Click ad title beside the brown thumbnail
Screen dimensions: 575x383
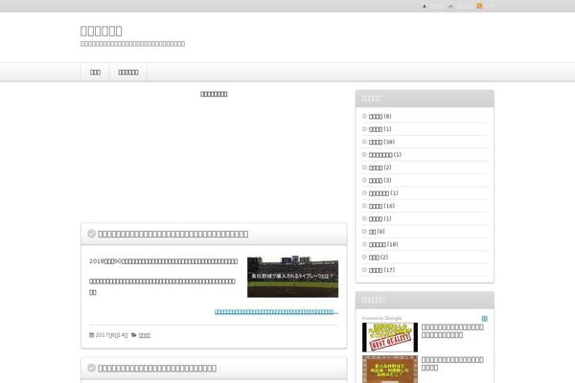click(x=452, y=364)
